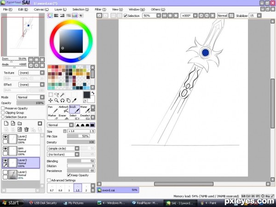Image resolution: width=276 pixels, height=207 pixels.
Task: Select Layer3 in the layers list
Action: pos(21,163)
